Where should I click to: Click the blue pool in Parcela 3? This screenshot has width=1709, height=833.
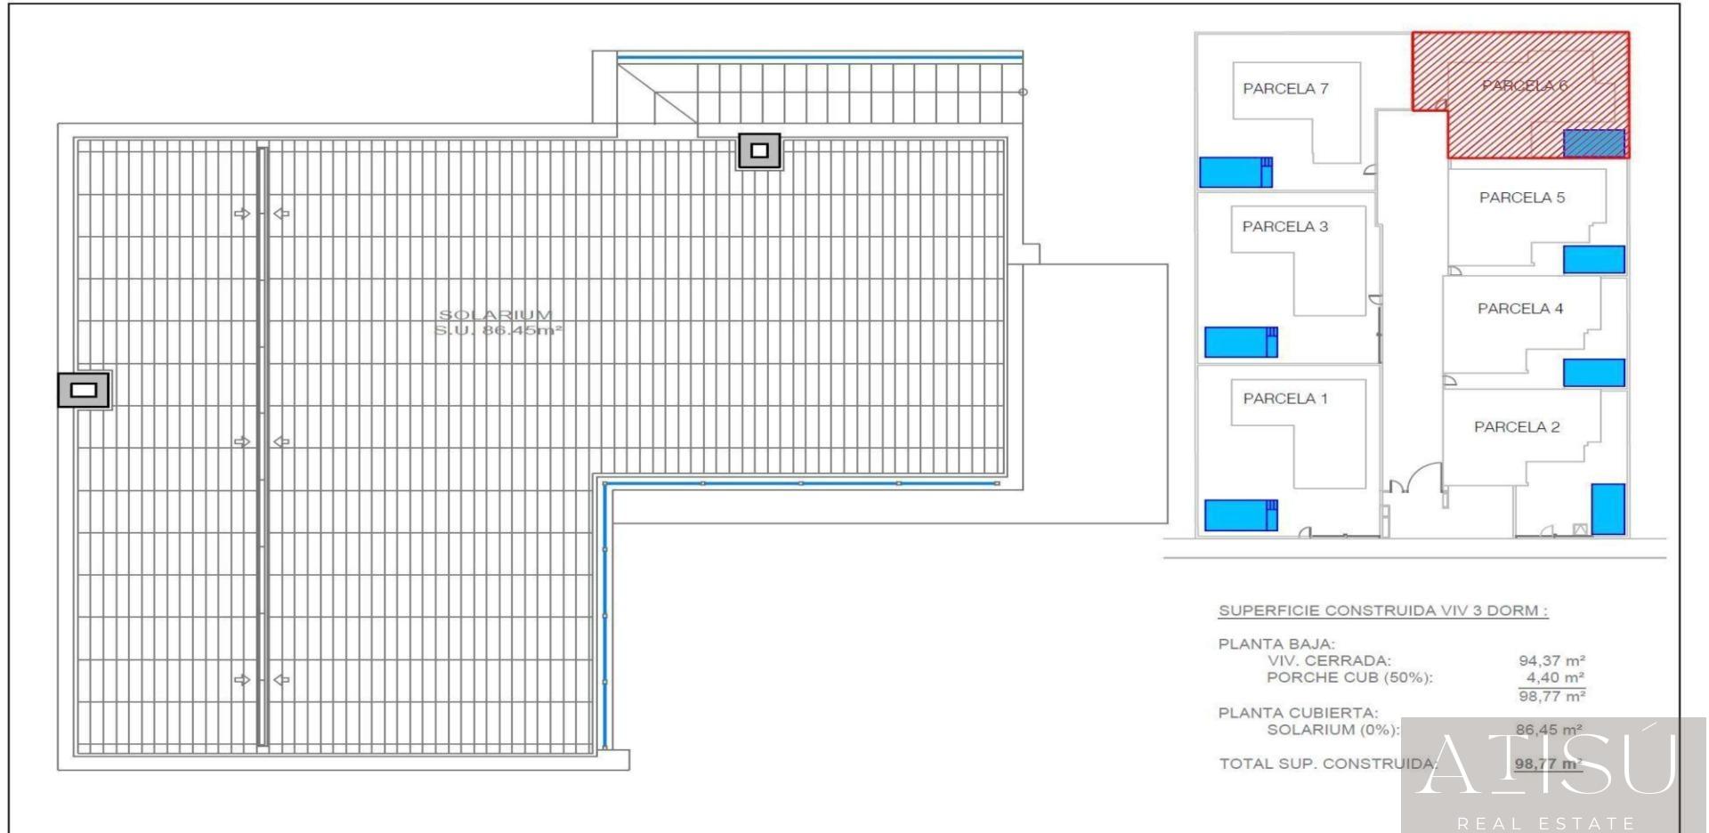[x=1241, y=342]
